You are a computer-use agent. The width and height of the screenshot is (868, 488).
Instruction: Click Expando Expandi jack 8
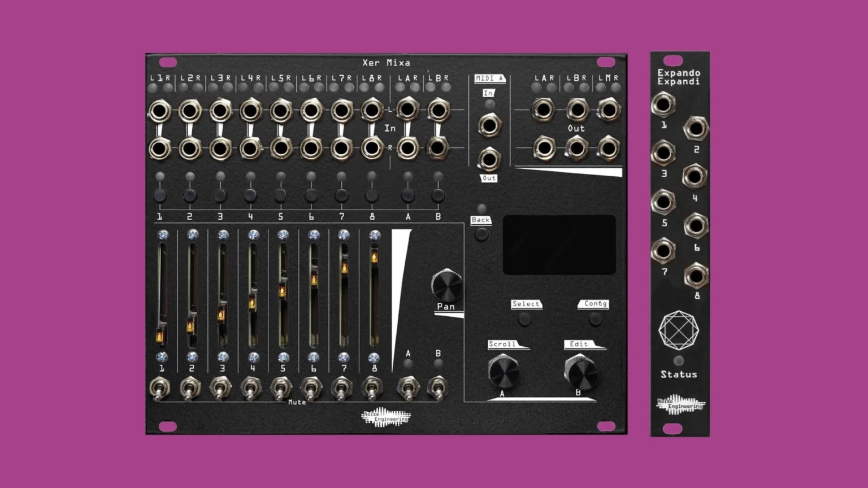click(x=696, y=276)
